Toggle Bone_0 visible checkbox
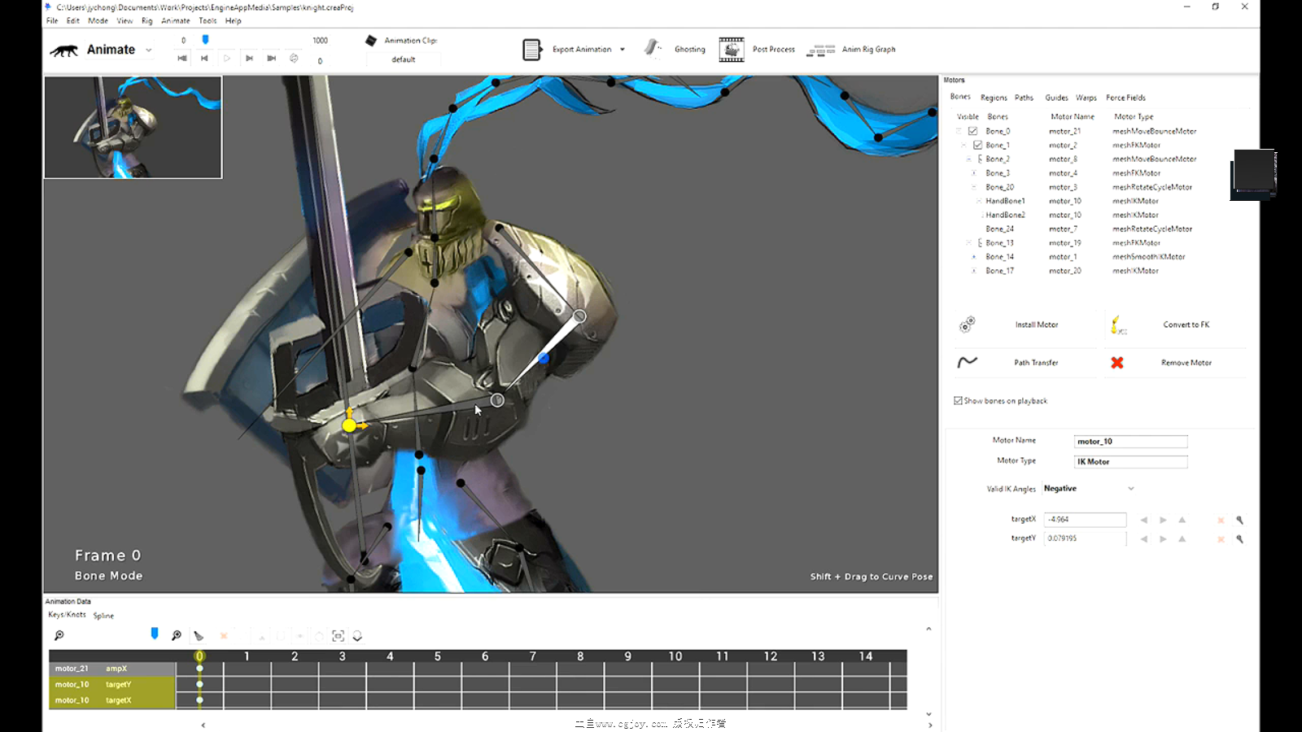This screenshot has width=1302, height=732. pos(972,131)
